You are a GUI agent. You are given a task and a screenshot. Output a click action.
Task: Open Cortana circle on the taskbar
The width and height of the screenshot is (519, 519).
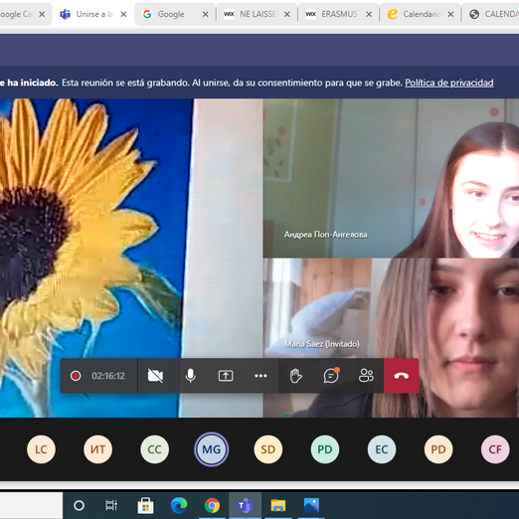(79, 505)
